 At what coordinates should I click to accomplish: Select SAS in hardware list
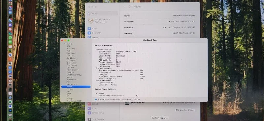click(68, 91)
